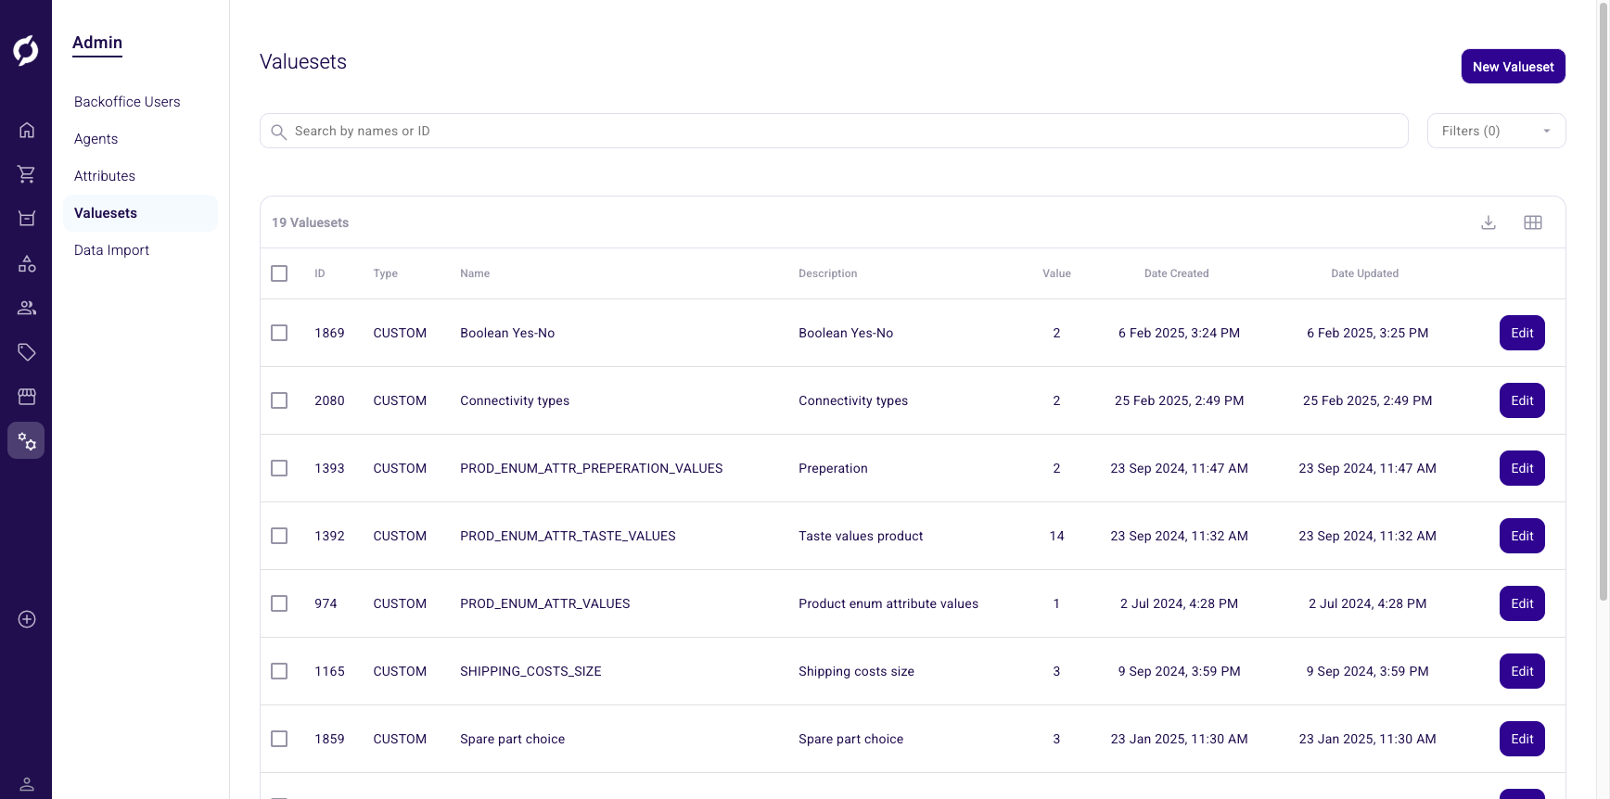The height and width of the screenshot is (799, 1610).
Task: Open the table column layout icon
Action: (1533, 222)
